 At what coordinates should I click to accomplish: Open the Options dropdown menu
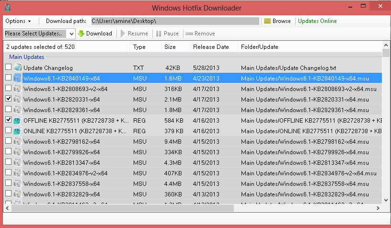point(18,21)
